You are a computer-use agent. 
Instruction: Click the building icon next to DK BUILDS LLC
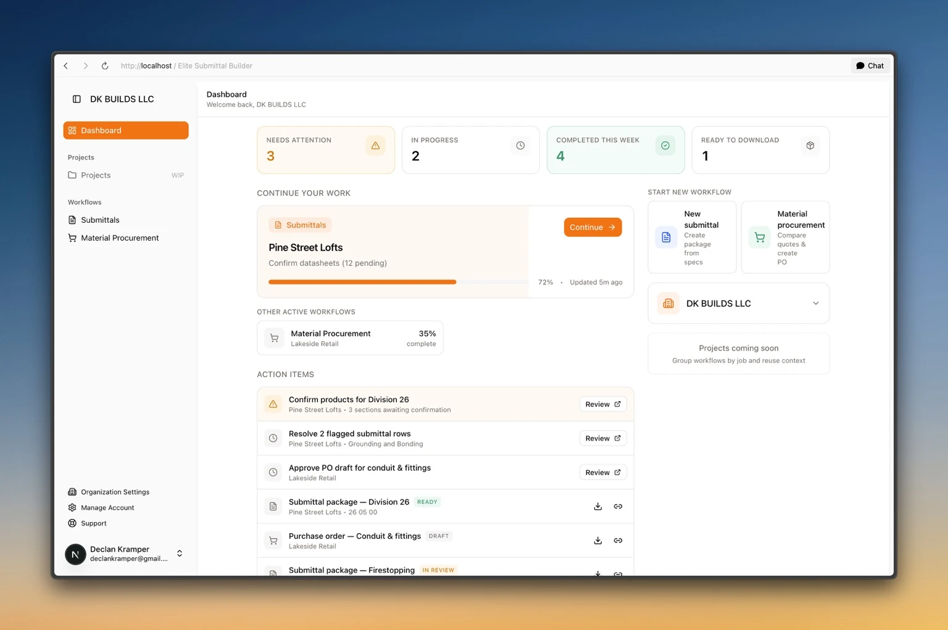[x=668, y=303]
